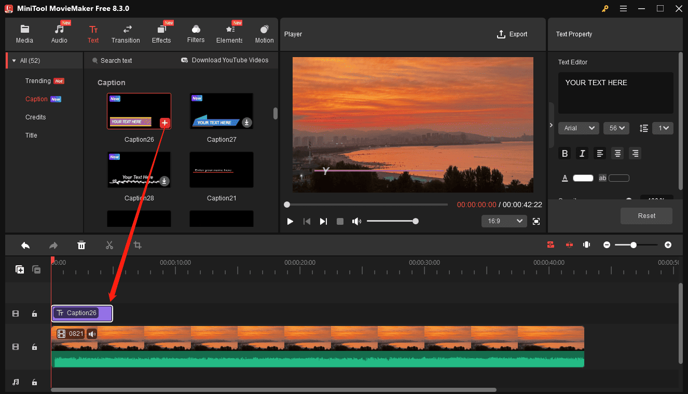The height and width of the screenshot is (394, 688).
Task: Mute the 0821 clip audio
Action: click(x=92, y=334)
